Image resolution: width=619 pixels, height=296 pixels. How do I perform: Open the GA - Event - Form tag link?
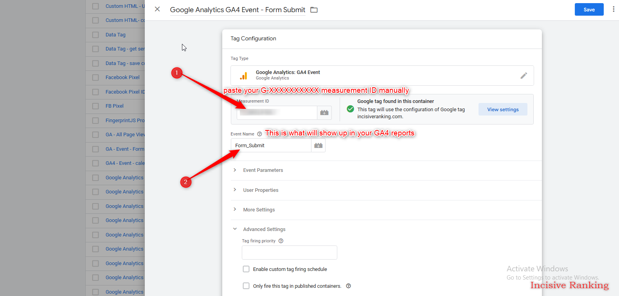(x=125, y=149)
